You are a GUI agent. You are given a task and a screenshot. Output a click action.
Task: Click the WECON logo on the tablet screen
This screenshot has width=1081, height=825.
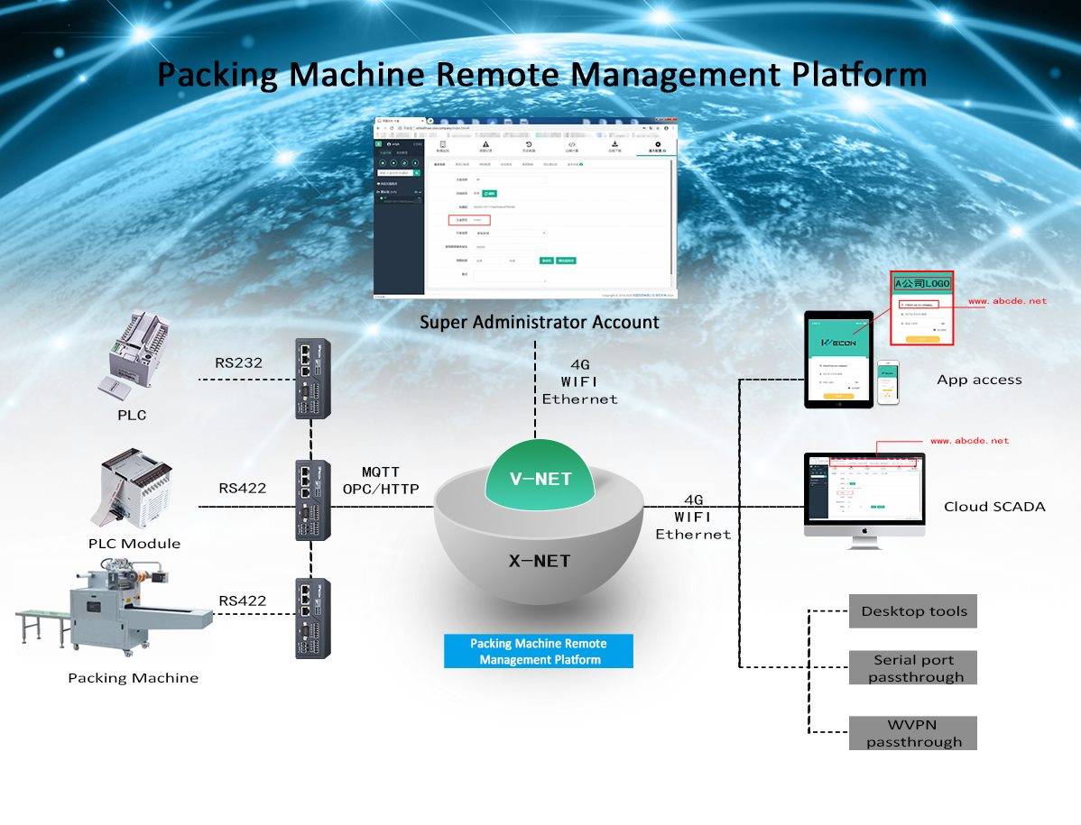[x=839, y=343]
